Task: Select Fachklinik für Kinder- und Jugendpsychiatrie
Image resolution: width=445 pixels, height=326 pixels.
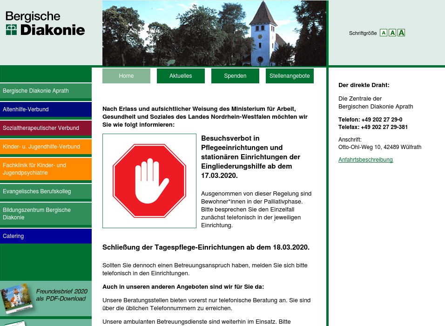Action: pos(37,169)
